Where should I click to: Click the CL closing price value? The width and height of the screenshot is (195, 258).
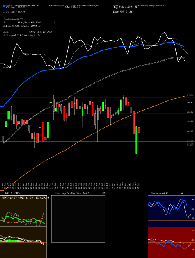pos(73,7)
